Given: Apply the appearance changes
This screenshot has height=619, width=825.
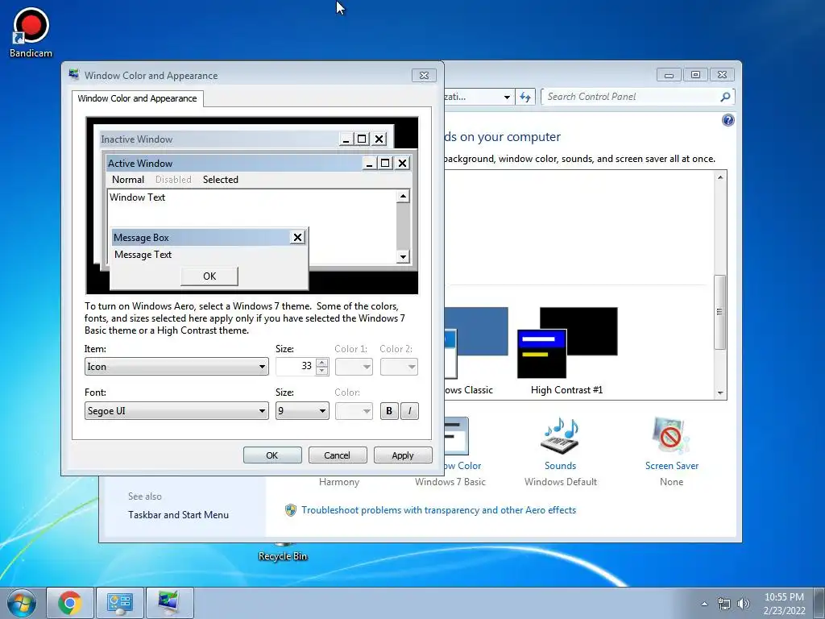Looking at the screenshot, I should (x=403, y=455).
